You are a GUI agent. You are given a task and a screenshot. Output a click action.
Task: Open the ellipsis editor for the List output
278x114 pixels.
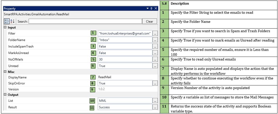pyautogui.click(x=155, y=101)
